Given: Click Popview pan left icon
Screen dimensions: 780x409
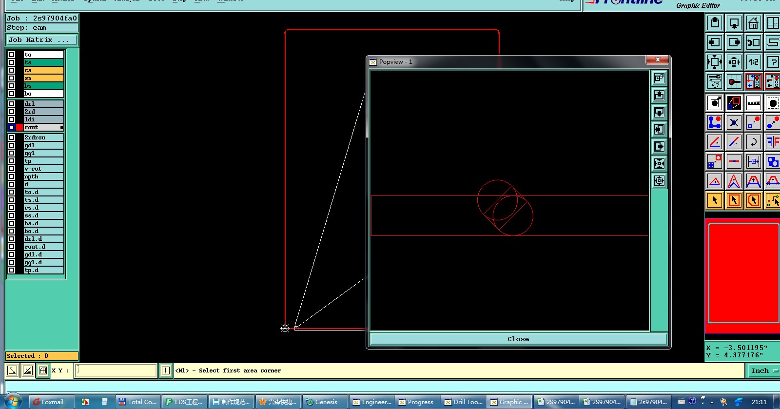Looking at the screenshot, I should tap(659, 130).
